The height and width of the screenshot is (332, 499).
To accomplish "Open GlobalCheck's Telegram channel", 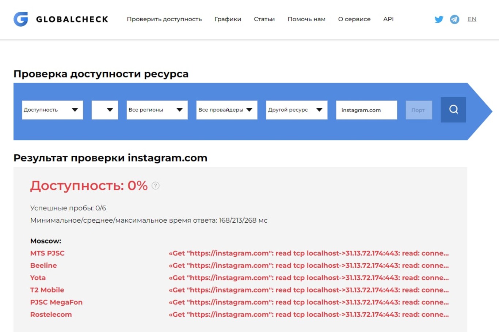I will [x=454, y=19].
